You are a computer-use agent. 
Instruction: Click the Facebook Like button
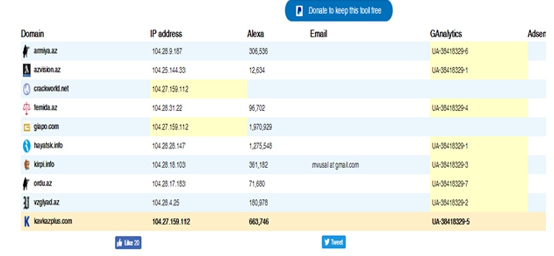[x=128, y=243]
